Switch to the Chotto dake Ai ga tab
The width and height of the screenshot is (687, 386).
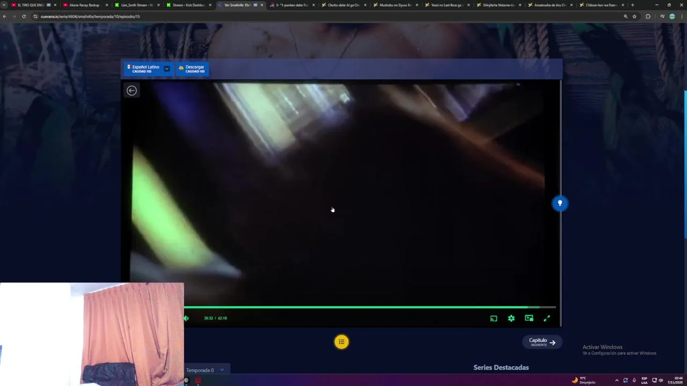tap(343, 5)
